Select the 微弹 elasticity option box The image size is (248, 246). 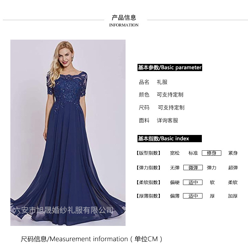tap(193, 168)
